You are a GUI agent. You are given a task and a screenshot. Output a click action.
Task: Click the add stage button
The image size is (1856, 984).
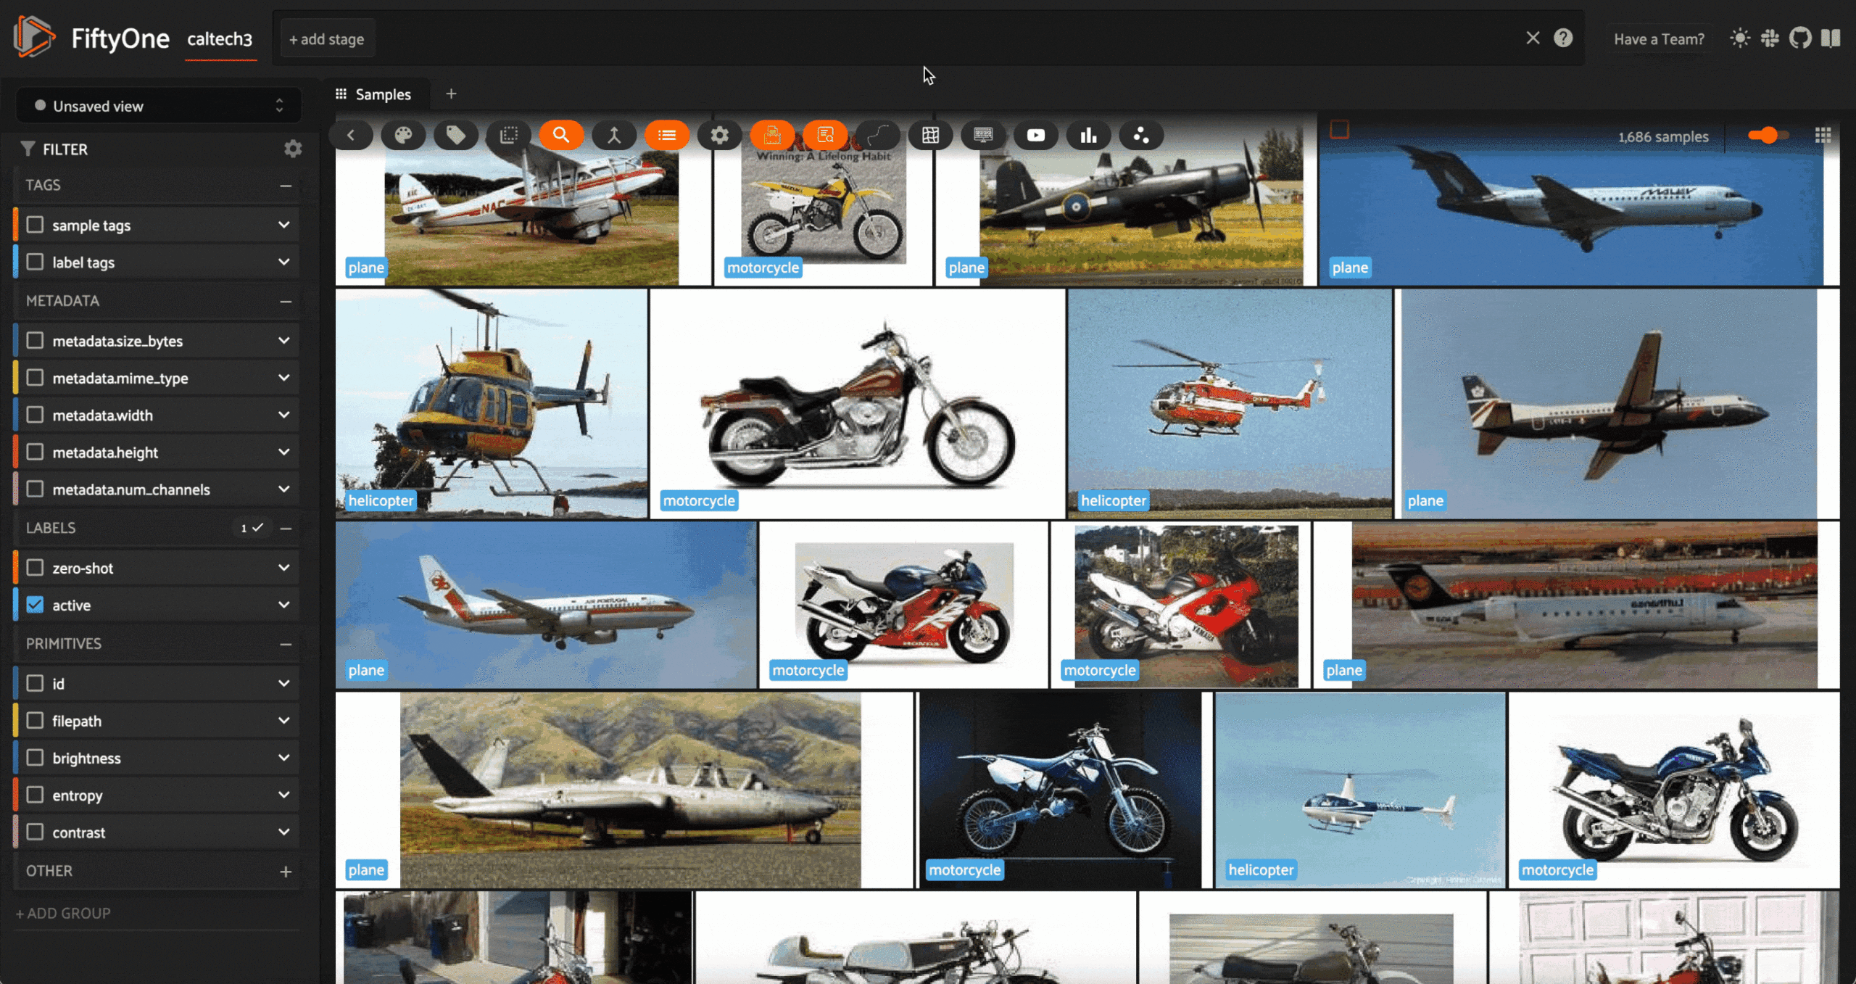point(326,39)
